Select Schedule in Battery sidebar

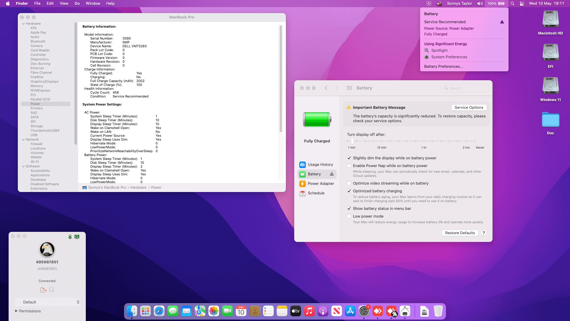[x=317, y=193]
